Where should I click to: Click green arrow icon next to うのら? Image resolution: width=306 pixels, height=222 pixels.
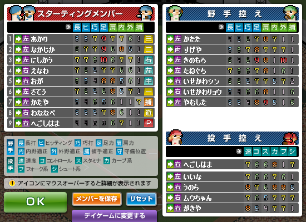(x=170, y=187)
